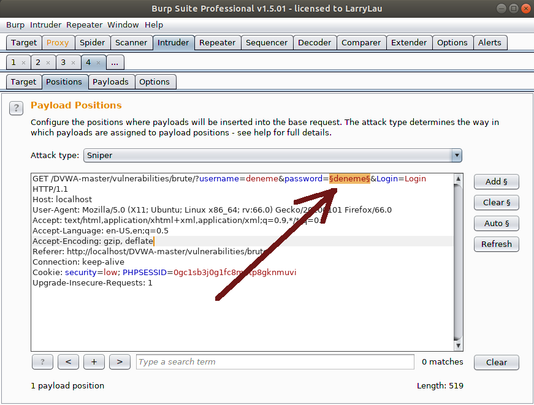Screen dimensions: 534x405
Task: Switch to the Scanner tab
Action: [131, 42]
